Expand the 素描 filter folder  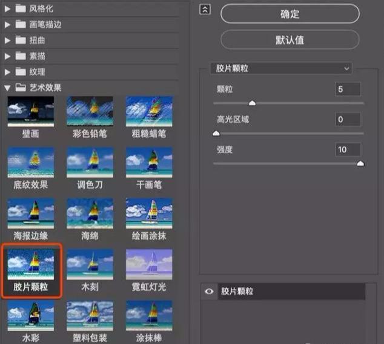7,56
